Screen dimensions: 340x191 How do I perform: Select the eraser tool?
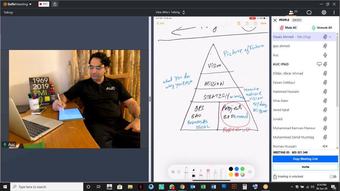[x=208, y=173]
